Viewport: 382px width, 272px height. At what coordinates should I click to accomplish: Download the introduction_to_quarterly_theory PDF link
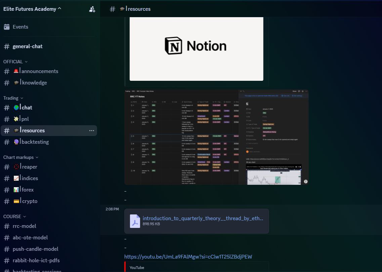(203, 218)
